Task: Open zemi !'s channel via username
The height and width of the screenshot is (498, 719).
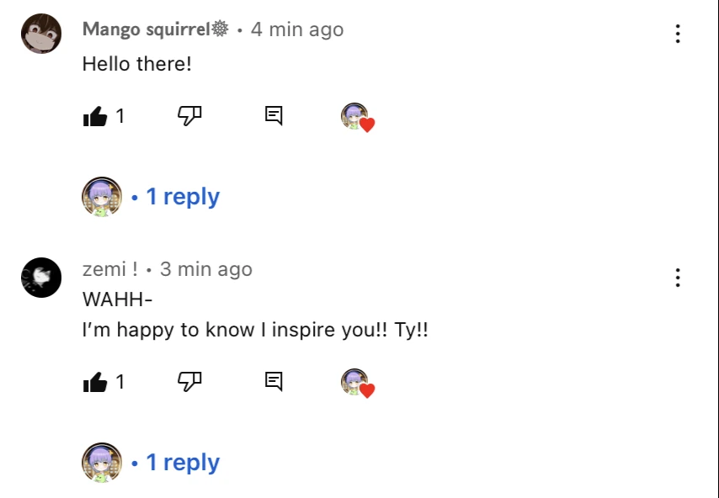Action: click(104, 270)
